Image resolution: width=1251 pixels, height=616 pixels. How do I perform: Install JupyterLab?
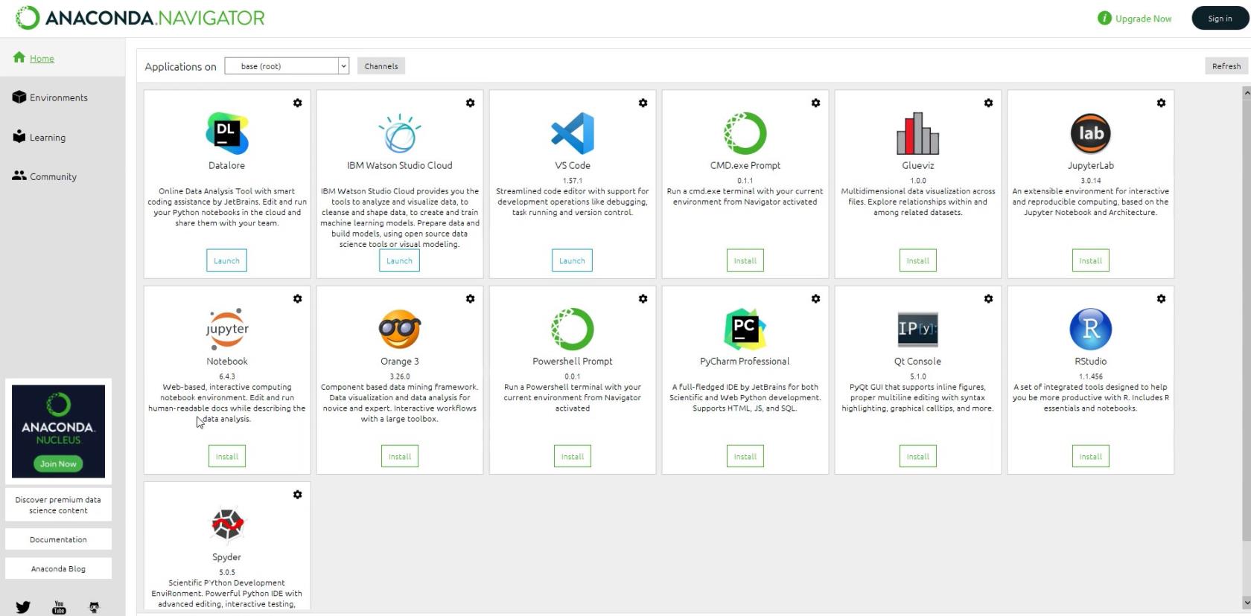(1091, 260)
